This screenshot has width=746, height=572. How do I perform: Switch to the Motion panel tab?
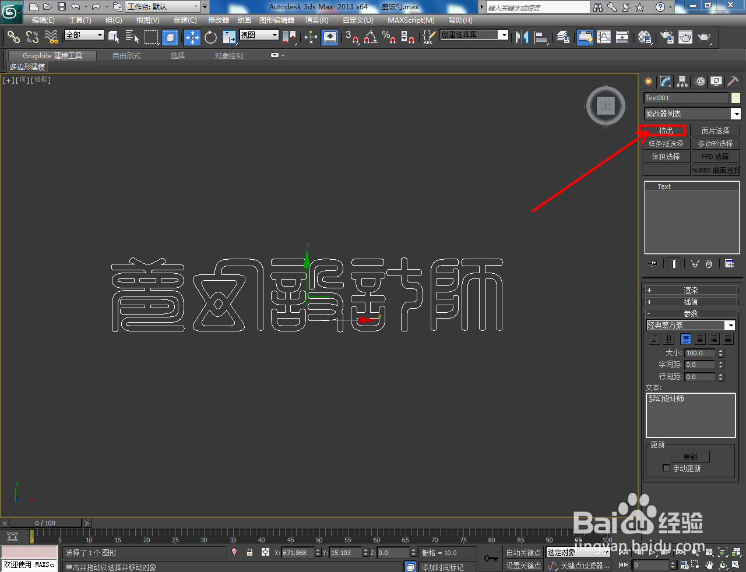click(x=700, y=82)
